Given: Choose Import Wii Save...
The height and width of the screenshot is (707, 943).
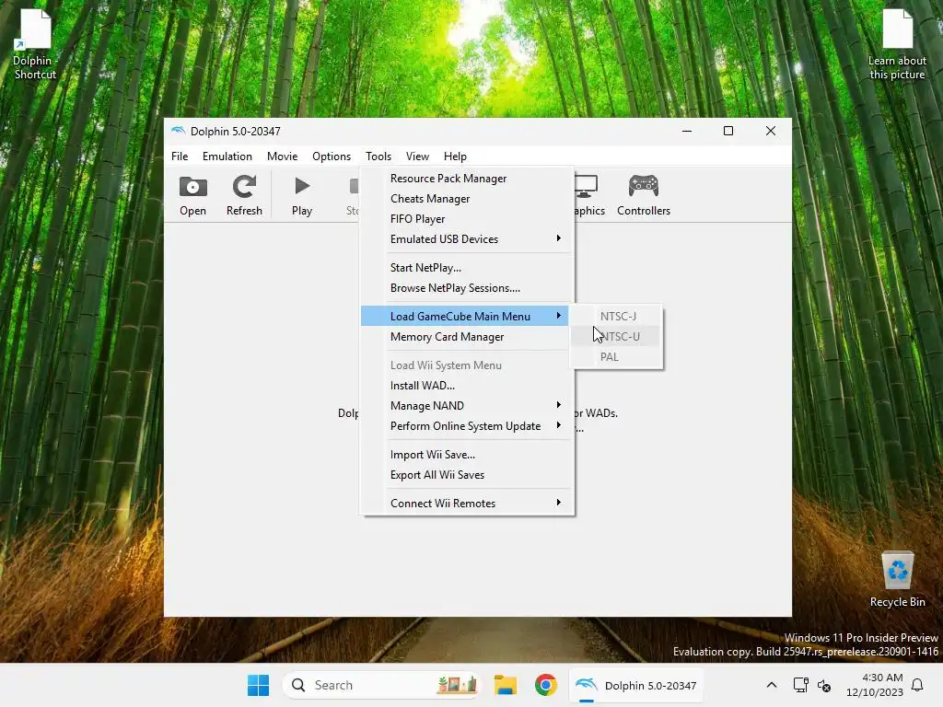Looking at the screenshot, I should coord(467,455).
